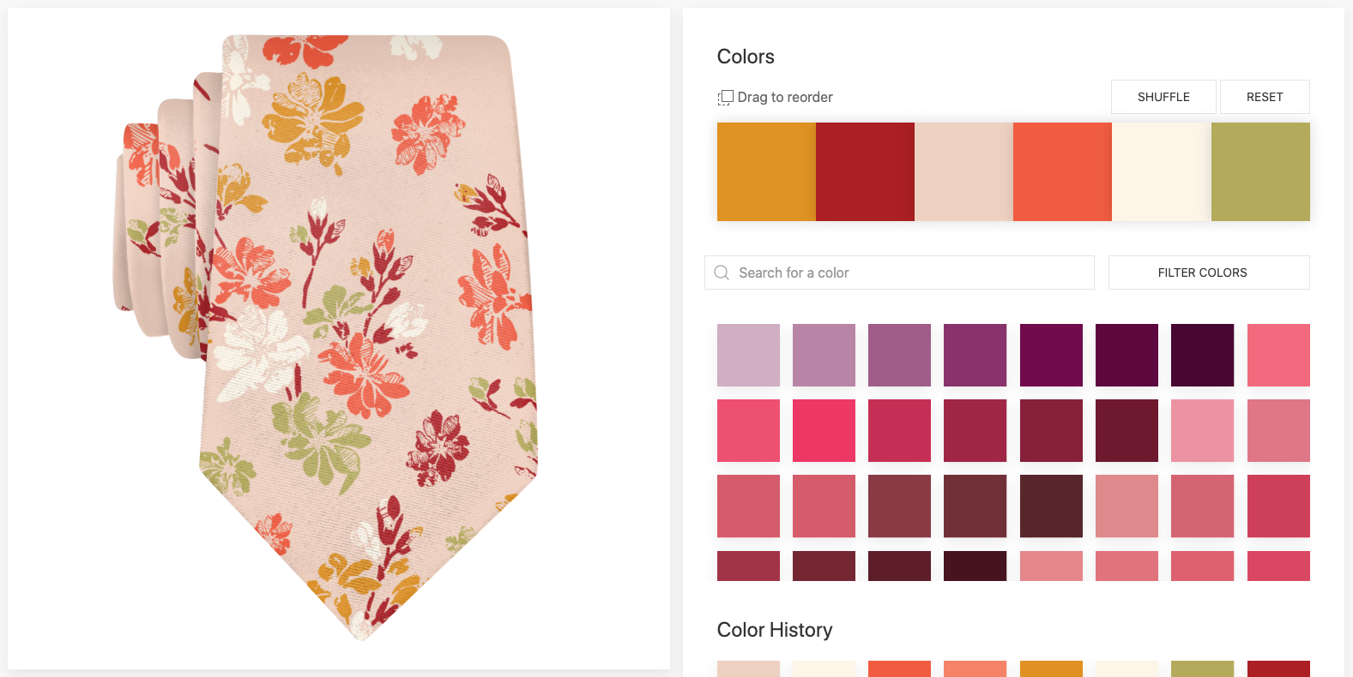Viewport: 1353px width, 677px height.
Task: Pick the darkest plum swatch in first row
Action: 1202,355
